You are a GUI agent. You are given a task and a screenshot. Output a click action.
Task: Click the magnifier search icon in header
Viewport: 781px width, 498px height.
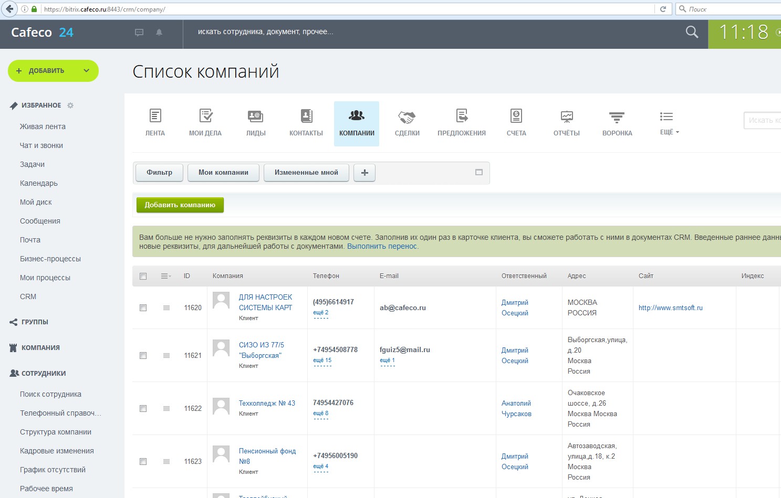point(692,32)
